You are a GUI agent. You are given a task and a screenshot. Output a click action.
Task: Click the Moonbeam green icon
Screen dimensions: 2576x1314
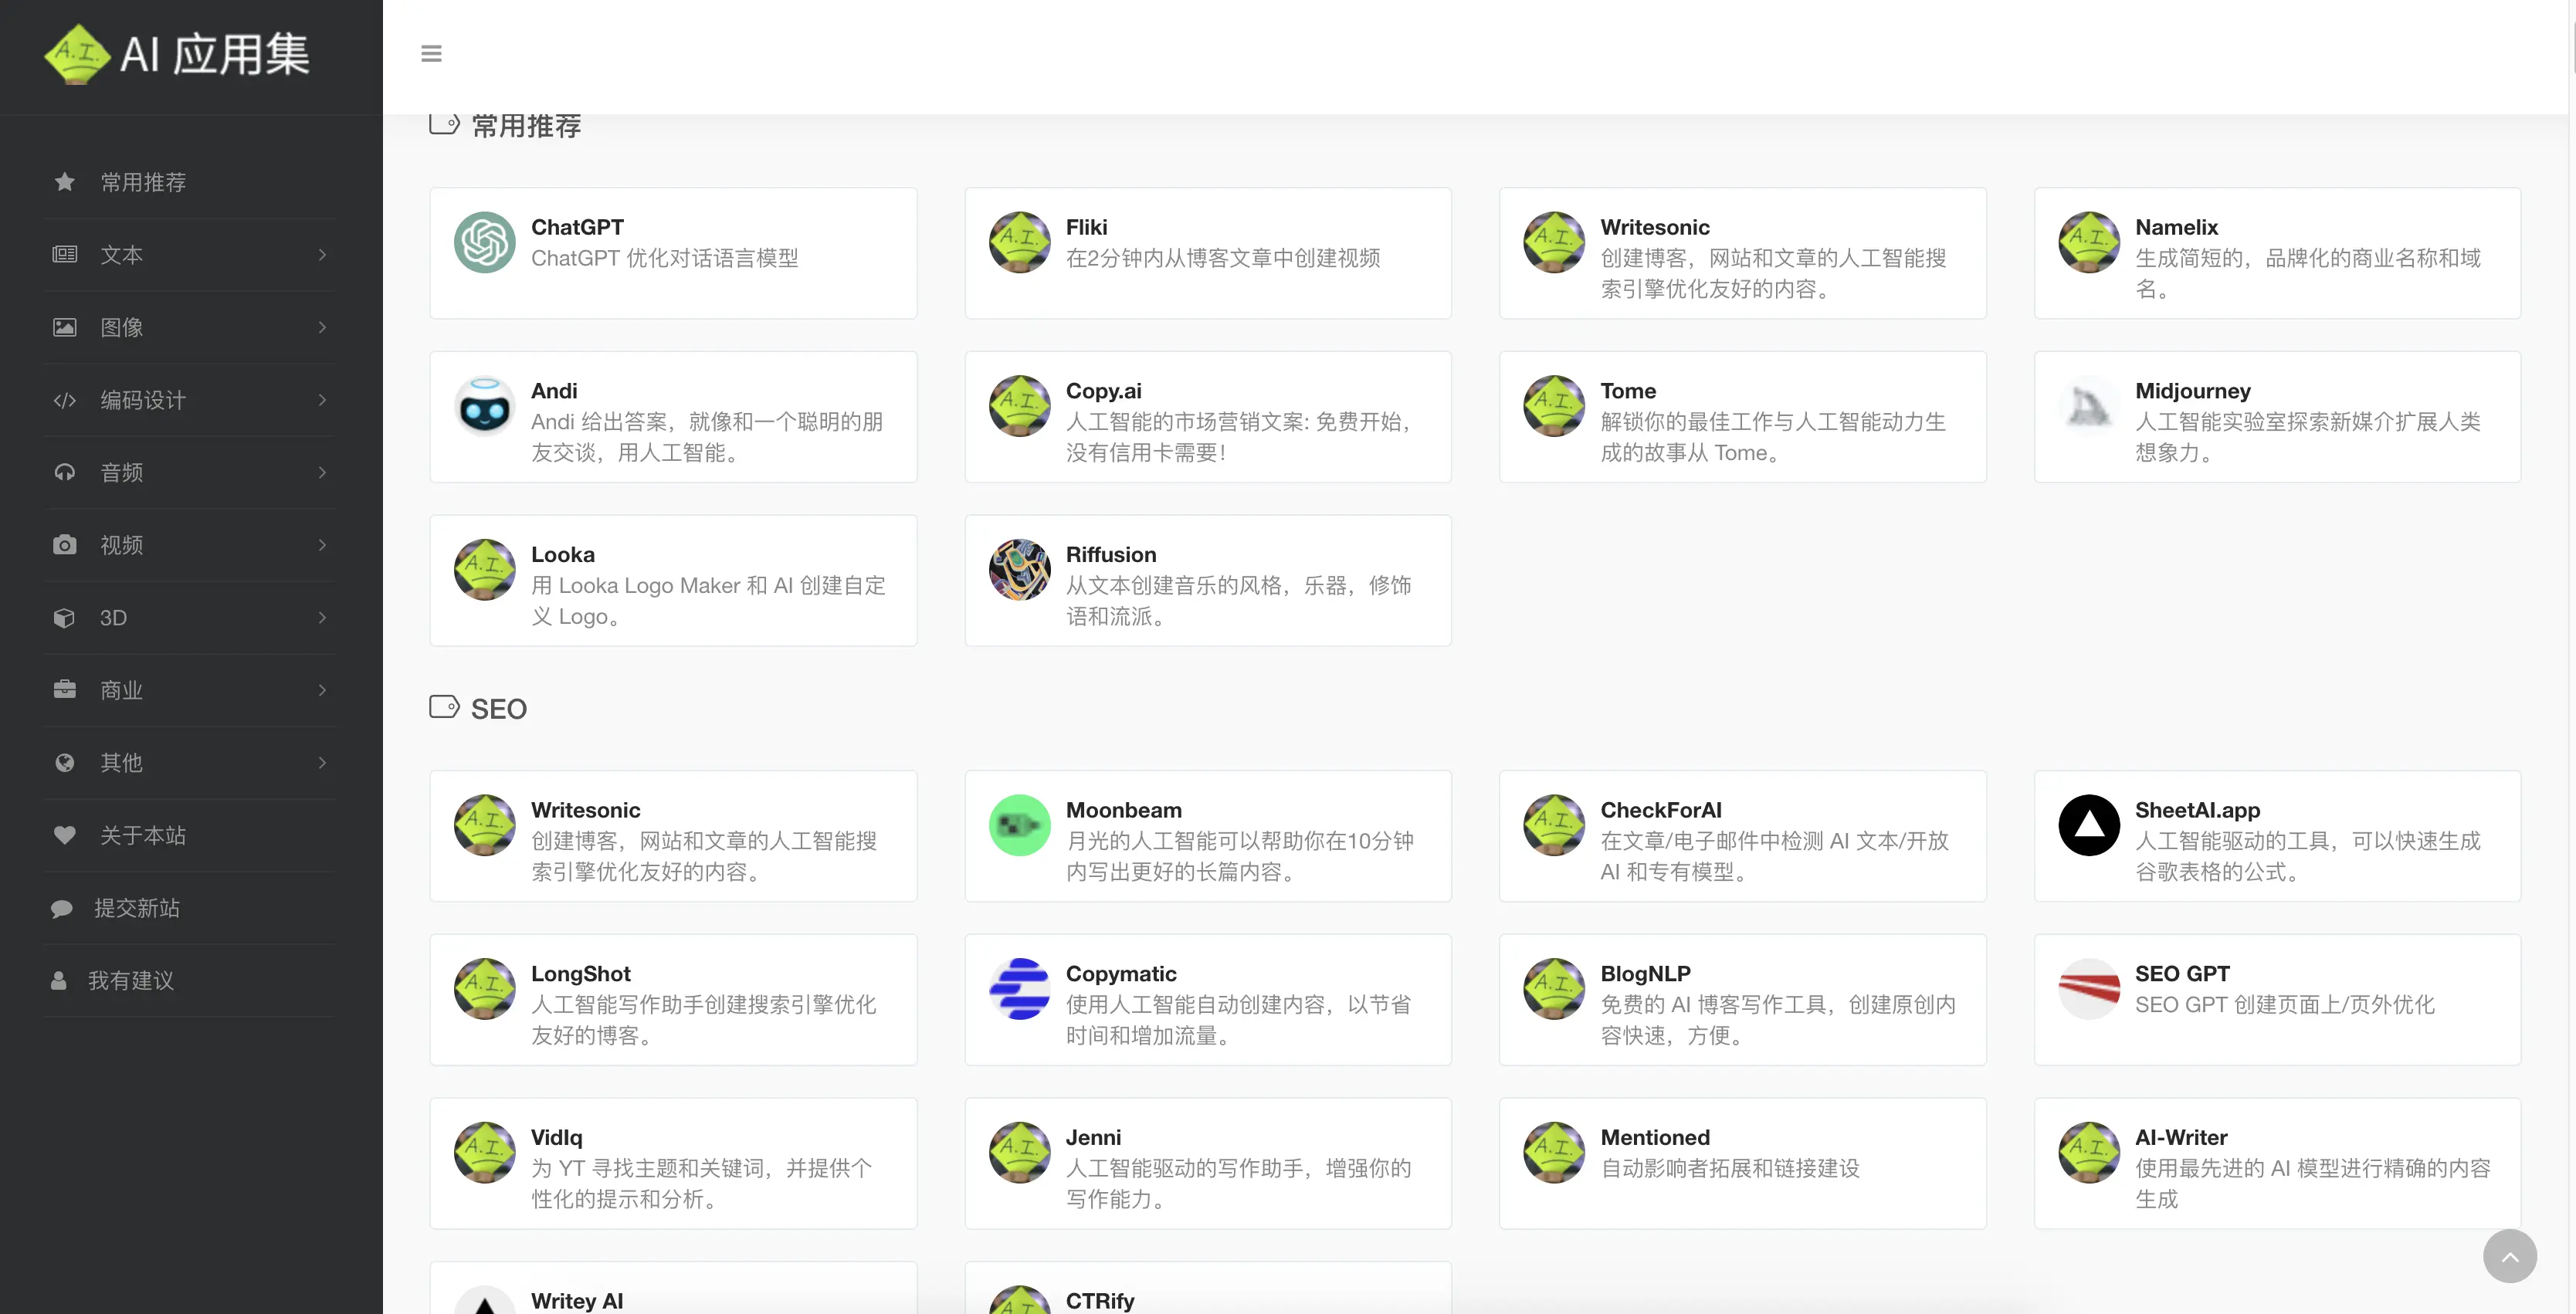1019,825
